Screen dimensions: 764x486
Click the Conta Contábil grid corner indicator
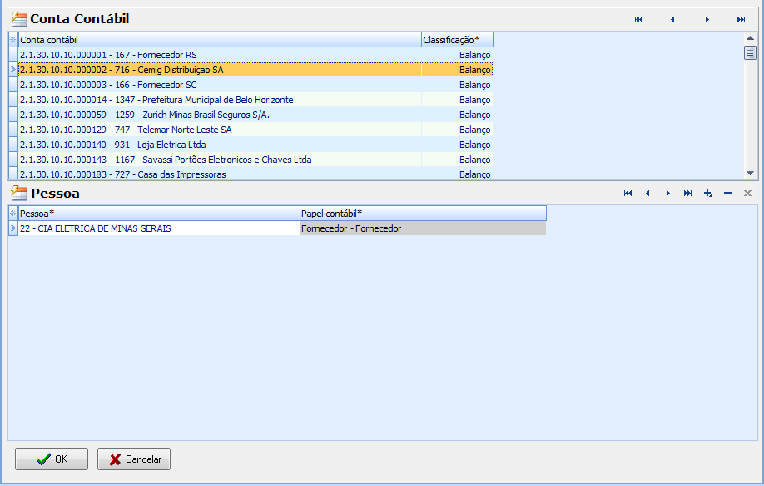click(13, 40)
